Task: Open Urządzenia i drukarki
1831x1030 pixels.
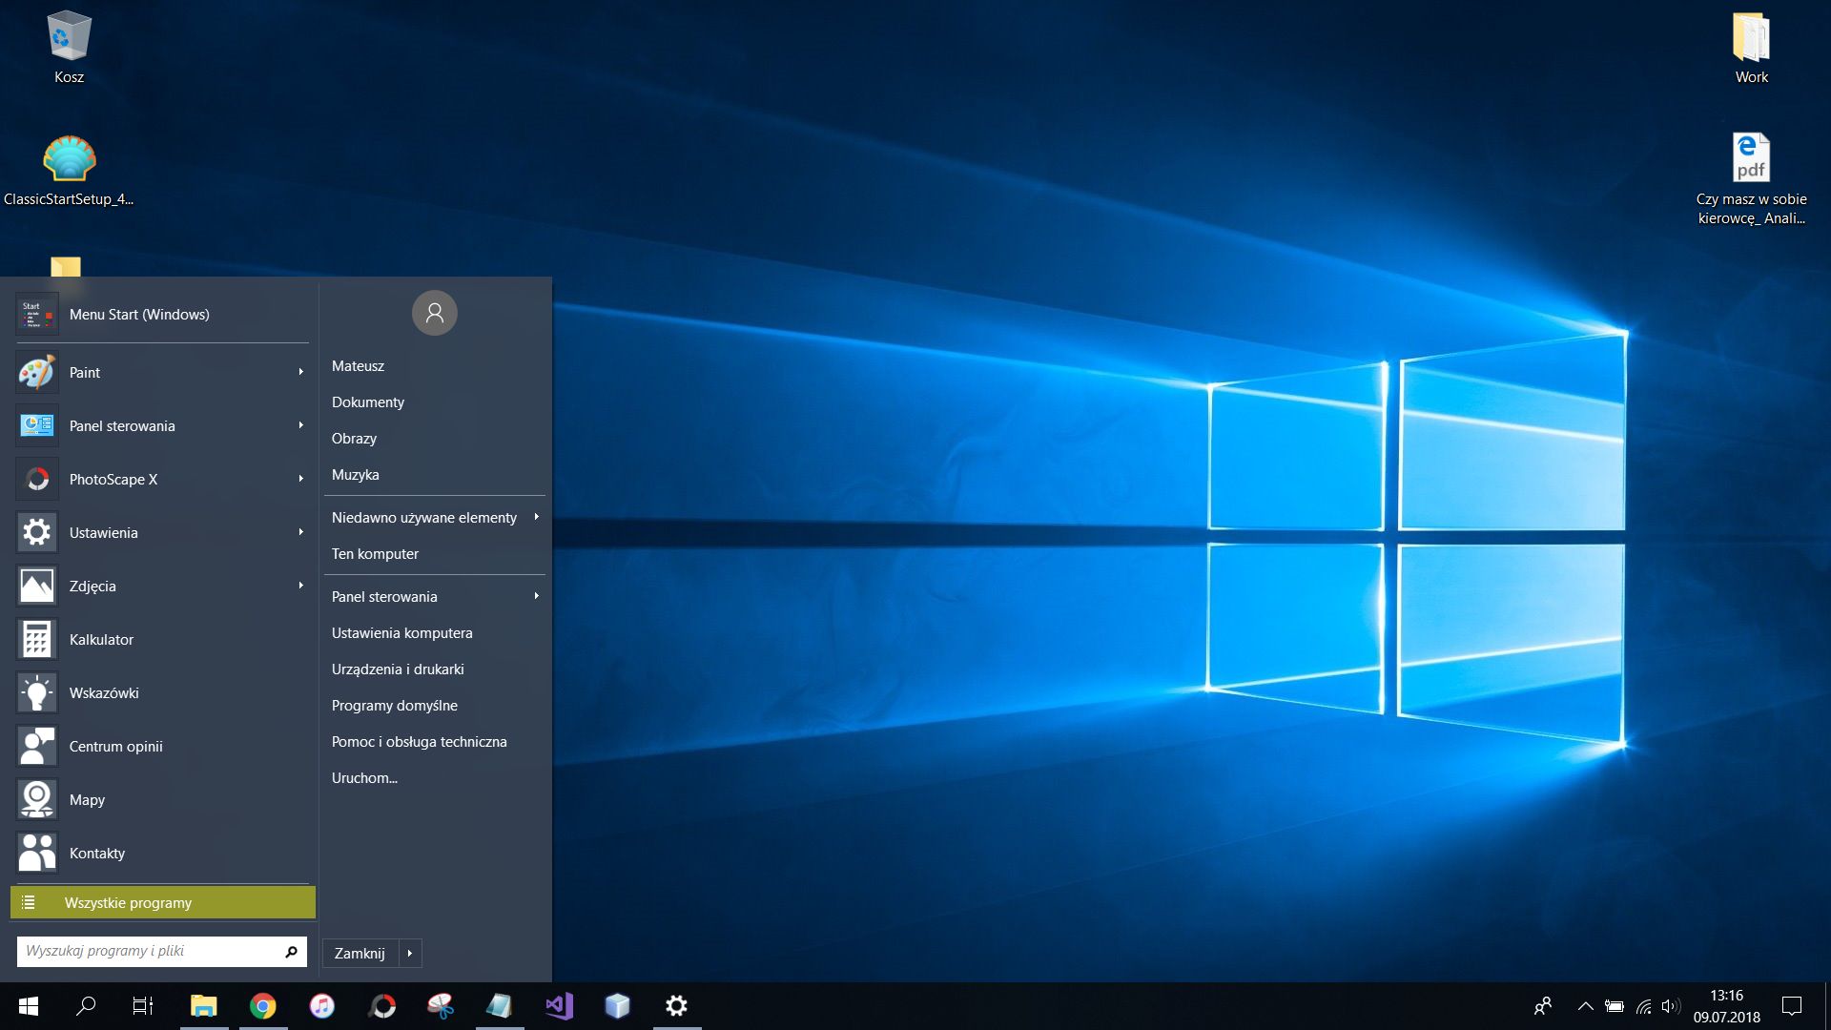Action: (x=398, y=669)
